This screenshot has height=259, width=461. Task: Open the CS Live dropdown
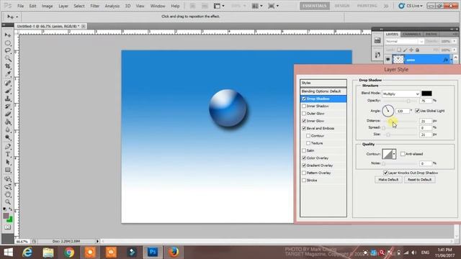tap(411, 6)
